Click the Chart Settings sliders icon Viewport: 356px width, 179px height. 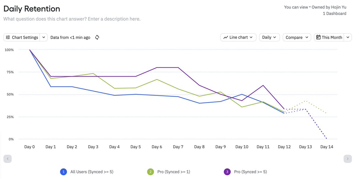point(8,37)
